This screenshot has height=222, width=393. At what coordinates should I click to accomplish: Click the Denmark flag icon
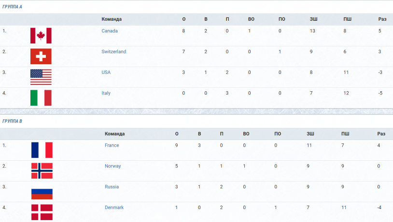[x=42, y=212]
